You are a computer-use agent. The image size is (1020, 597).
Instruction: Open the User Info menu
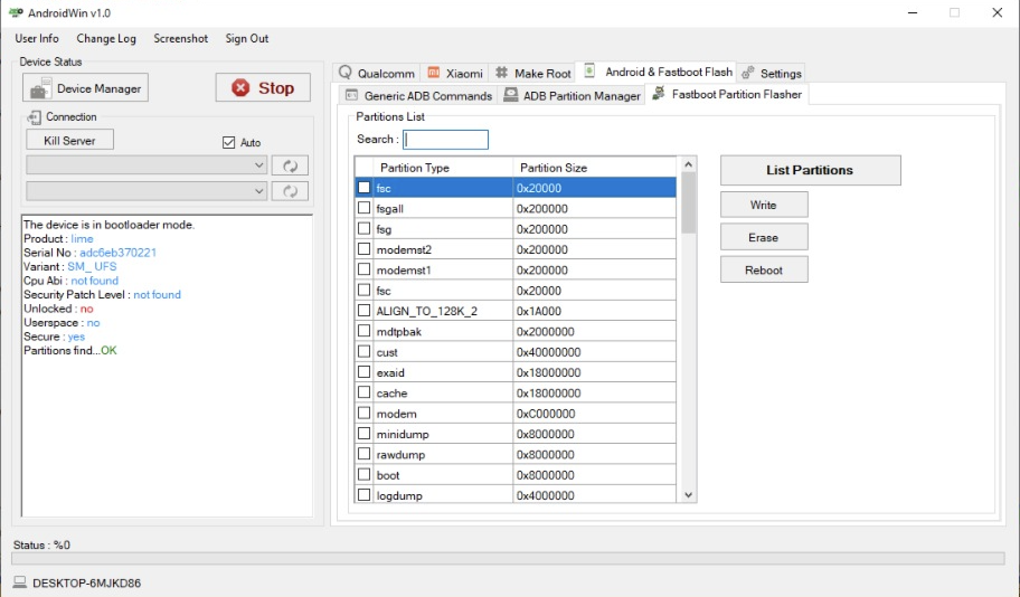coord(37,39)
